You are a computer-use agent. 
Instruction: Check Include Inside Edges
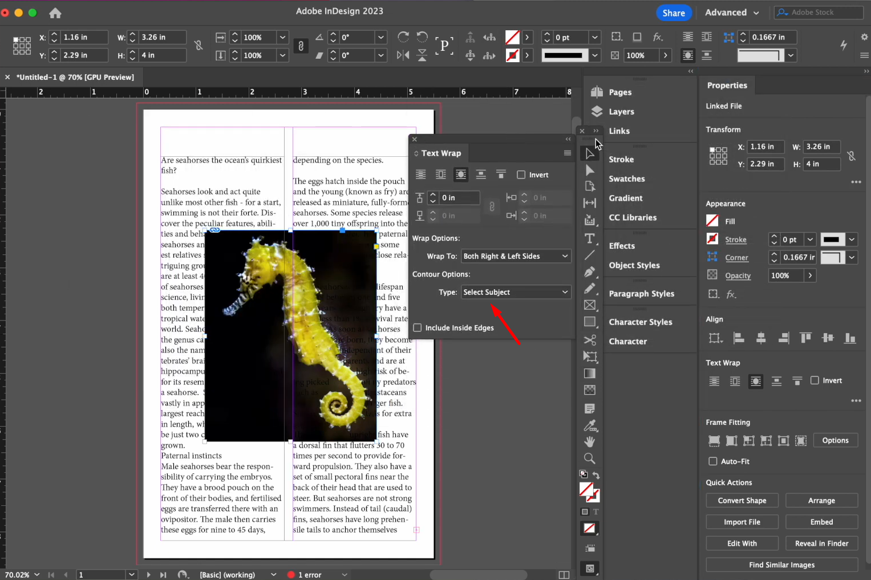[418, 327]
